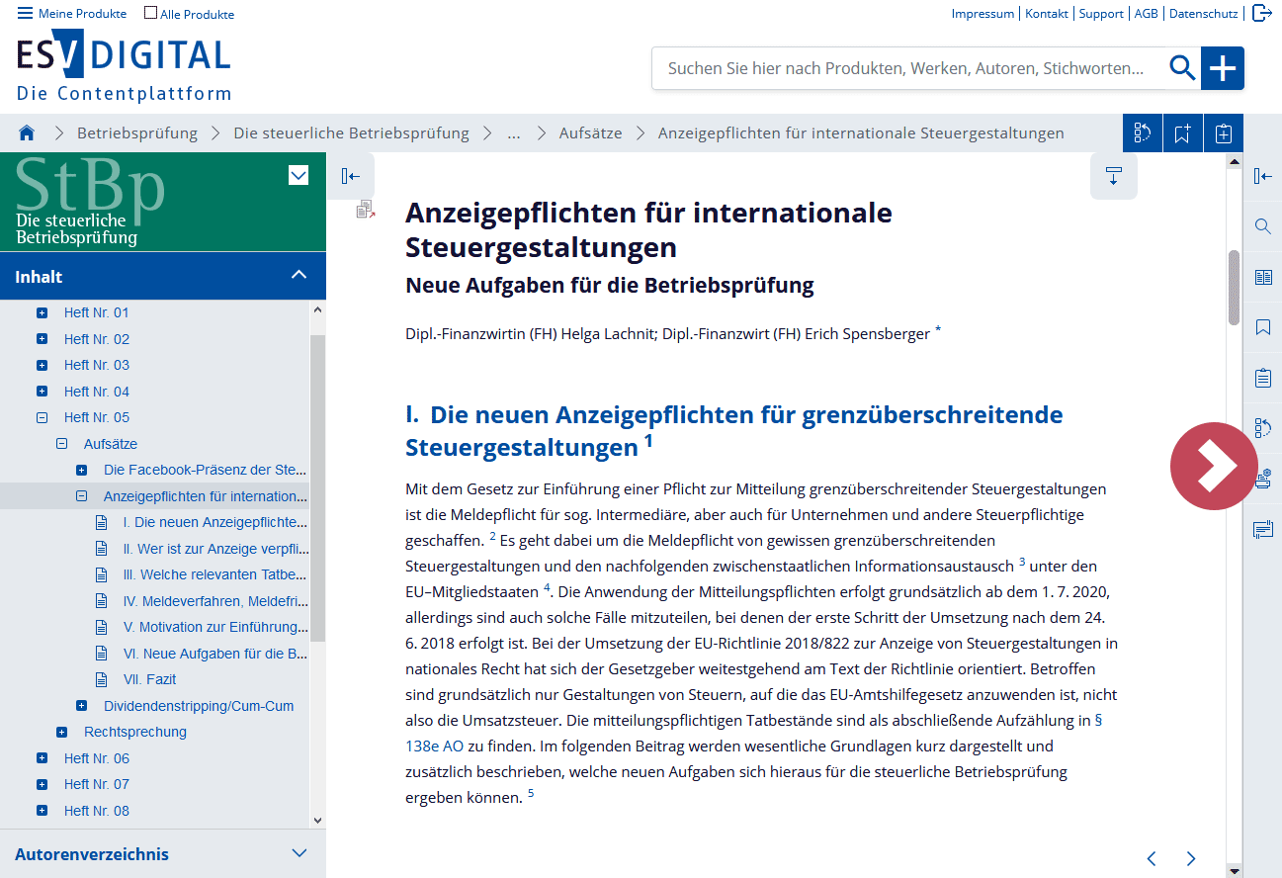Click the Inhalt tree scrollbar down arrow

[317, 821]
